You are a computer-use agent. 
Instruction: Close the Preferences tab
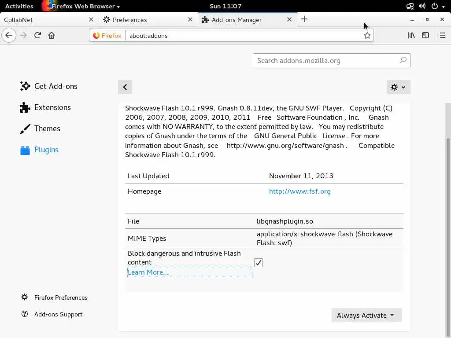190,19
